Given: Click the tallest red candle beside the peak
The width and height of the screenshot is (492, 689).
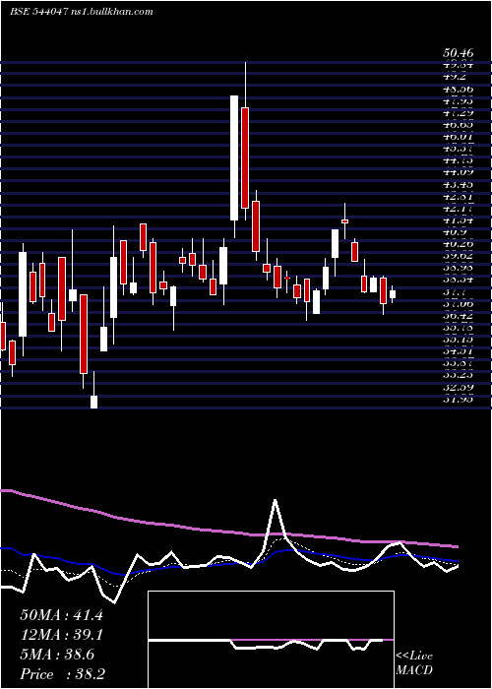Looking at the screenshot, I should (245, 157).
